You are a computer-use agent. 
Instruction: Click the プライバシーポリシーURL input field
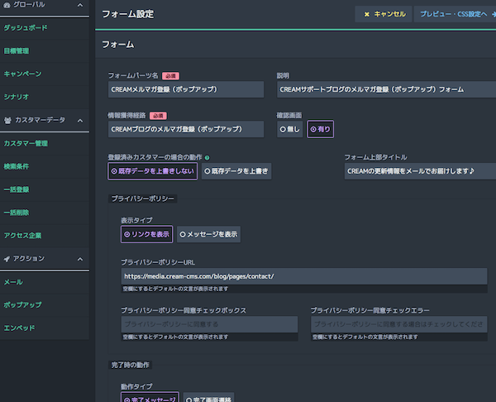[304, 276]
